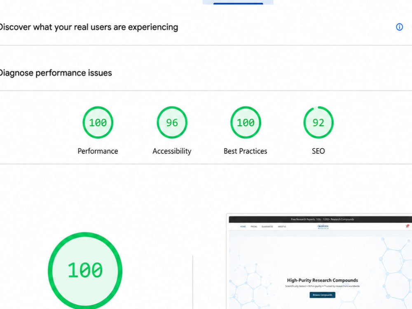412x309 pixels.
Task: Click 'High-Purity Research Compounds' heading in preview
Action: tap(323, 280)
